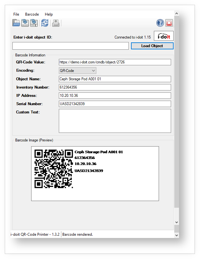Click the first save-with-arrow toolbar icon
This screenshot has height=259, width=200.
tap(25, 23)
